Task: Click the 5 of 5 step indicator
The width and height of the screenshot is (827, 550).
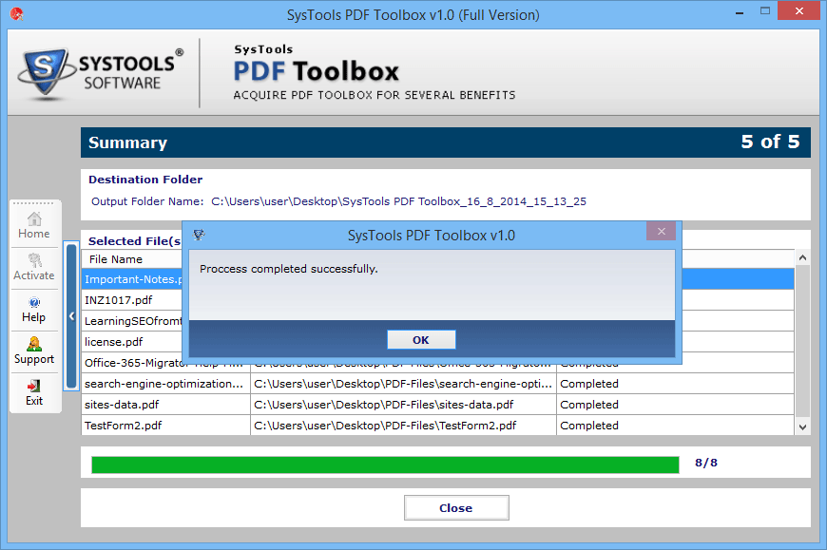Action: 770,142
